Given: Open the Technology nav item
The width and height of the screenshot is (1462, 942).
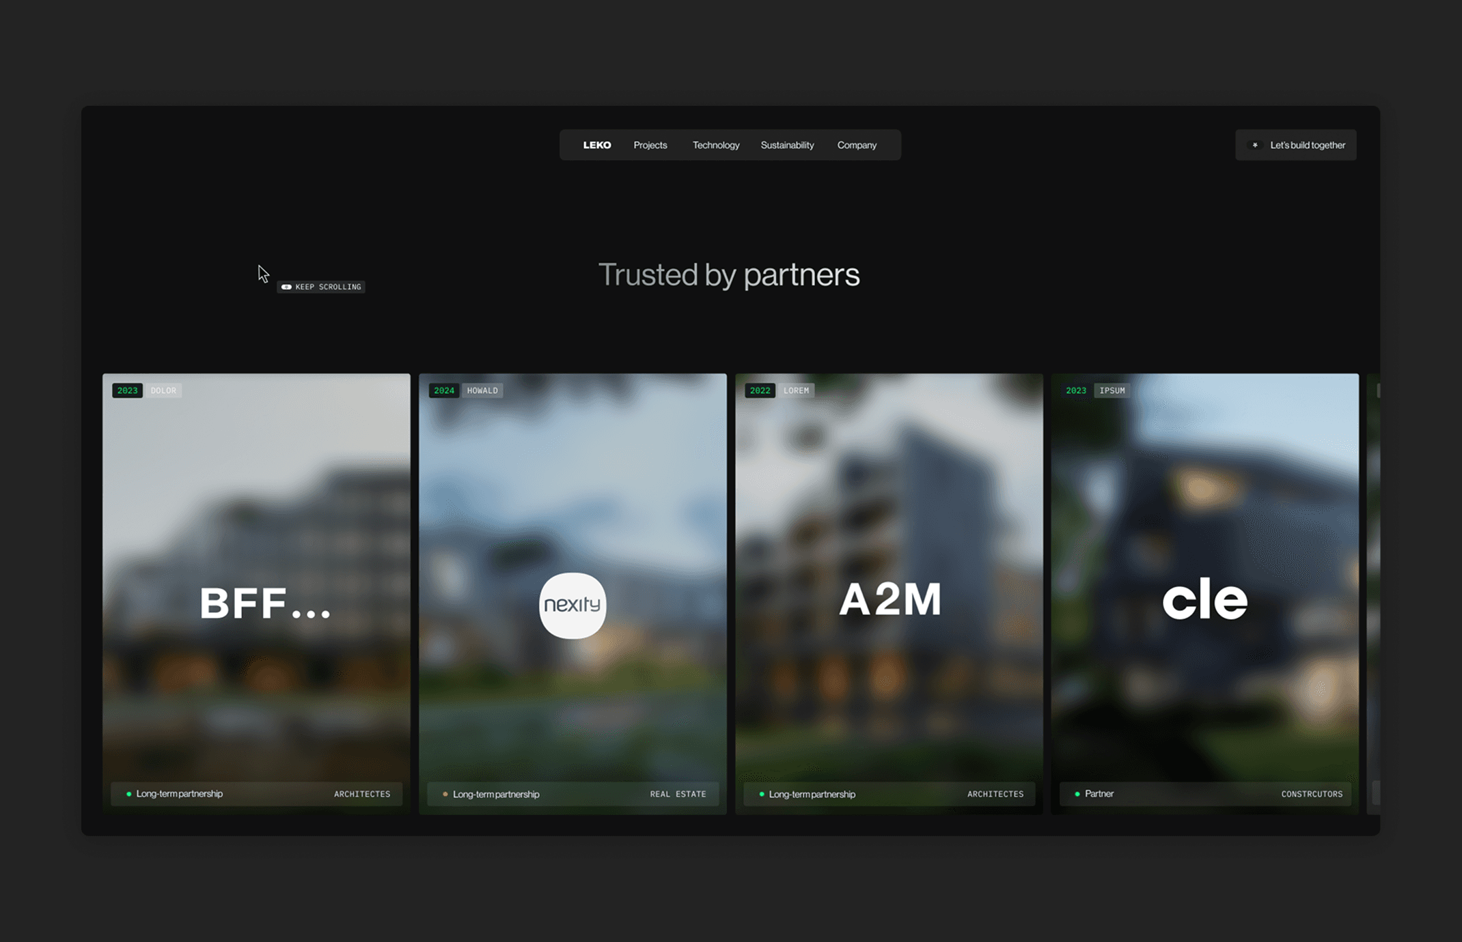Looking at the screenshot, I should (715, 145).
